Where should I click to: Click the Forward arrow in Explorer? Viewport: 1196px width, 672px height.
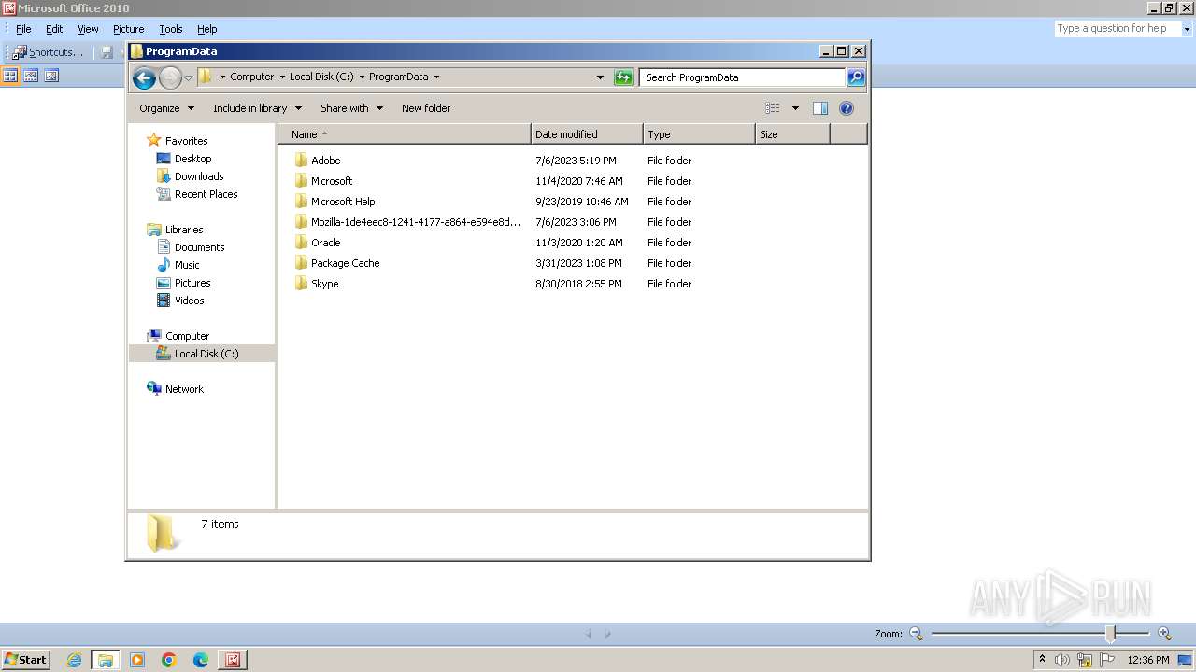[x=170, y=77]
